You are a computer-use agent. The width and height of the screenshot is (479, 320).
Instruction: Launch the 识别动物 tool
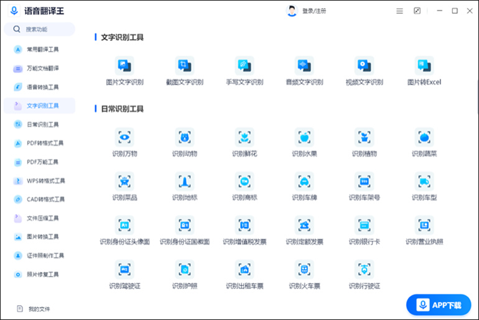(185, 142)
